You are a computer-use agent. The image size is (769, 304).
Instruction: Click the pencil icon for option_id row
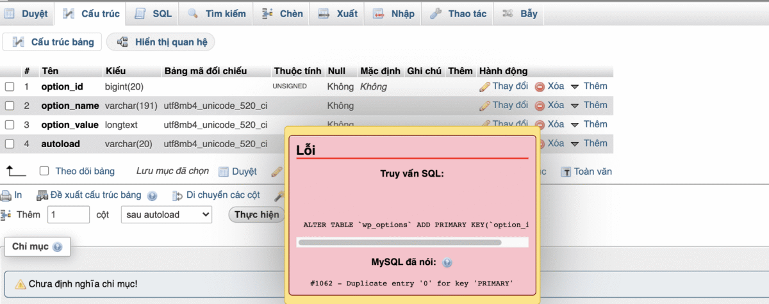click(x=485, y=86)
